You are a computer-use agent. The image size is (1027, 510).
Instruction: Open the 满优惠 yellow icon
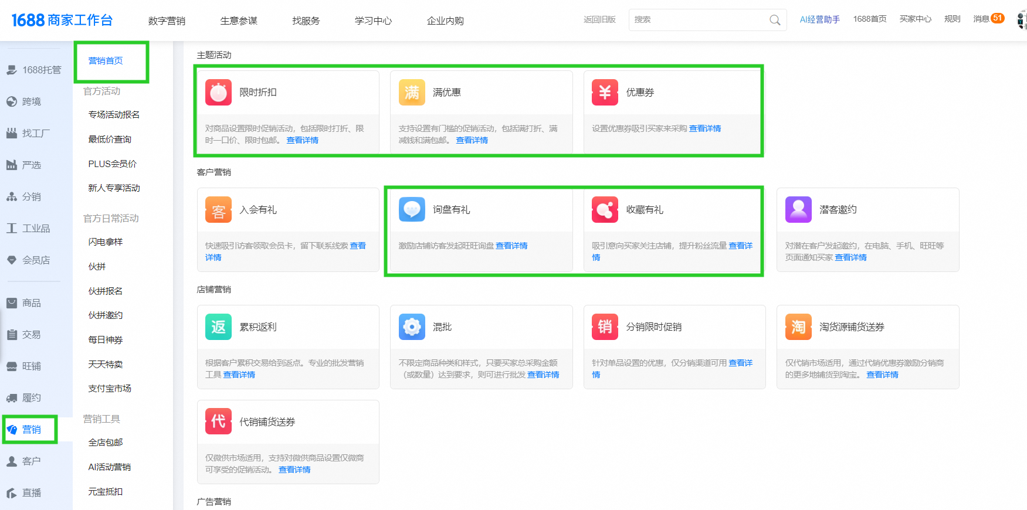coord(412,93)
